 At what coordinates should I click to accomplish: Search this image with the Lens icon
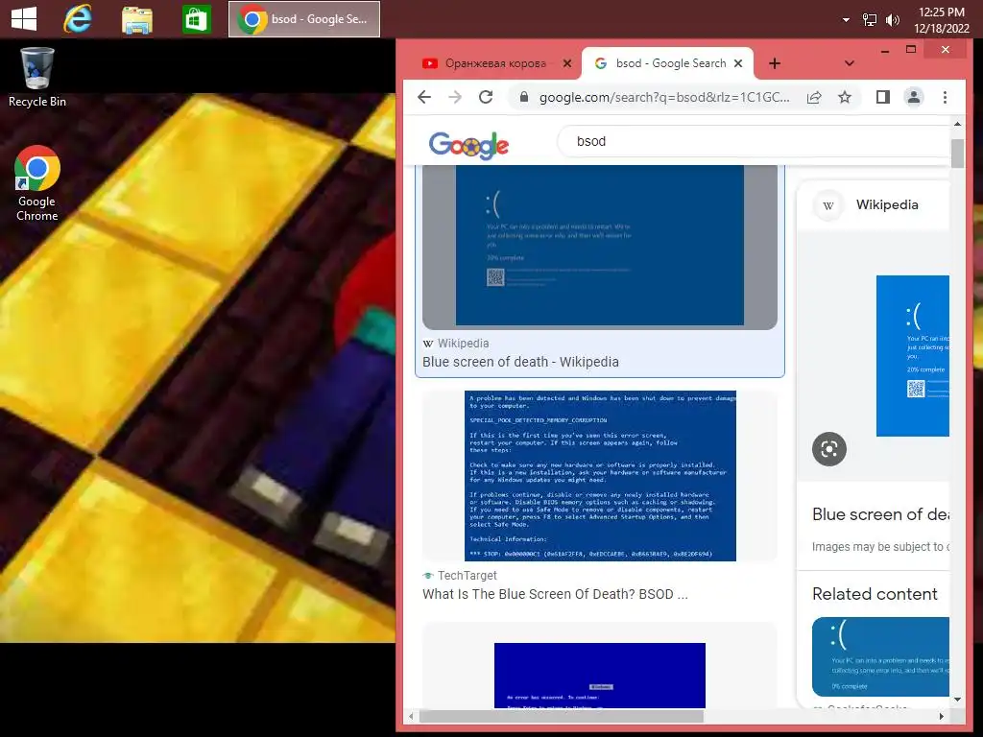pyautogui.click(x=828, y=449)
